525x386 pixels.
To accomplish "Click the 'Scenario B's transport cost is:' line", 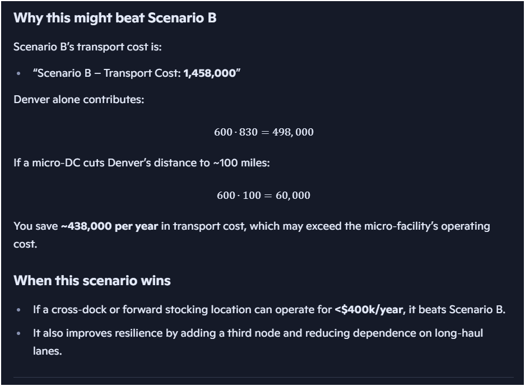I will coord(87,47).
